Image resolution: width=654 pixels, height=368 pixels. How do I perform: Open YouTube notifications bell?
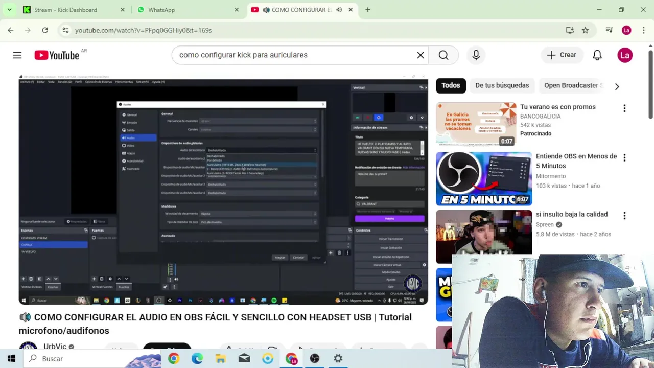[597, 55]
